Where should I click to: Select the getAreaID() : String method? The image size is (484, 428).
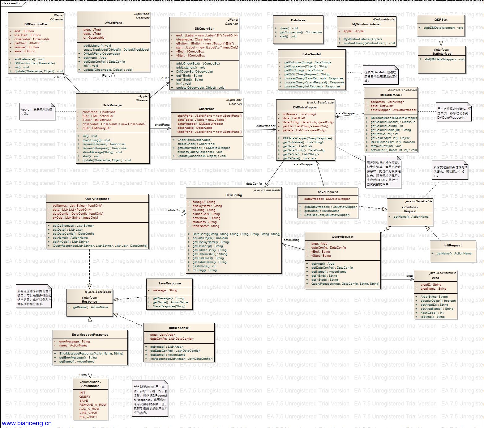click(434, 305)
